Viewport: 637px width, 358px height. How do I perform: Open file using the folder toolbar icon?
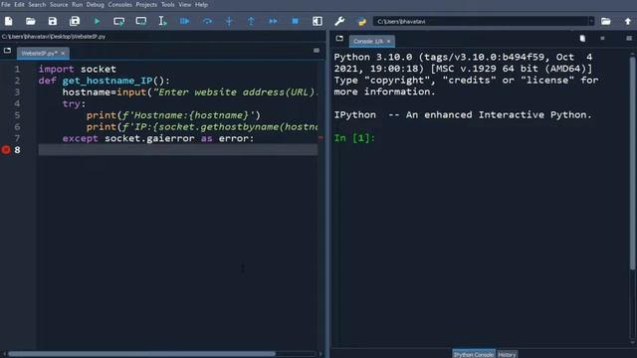(31, 21)
